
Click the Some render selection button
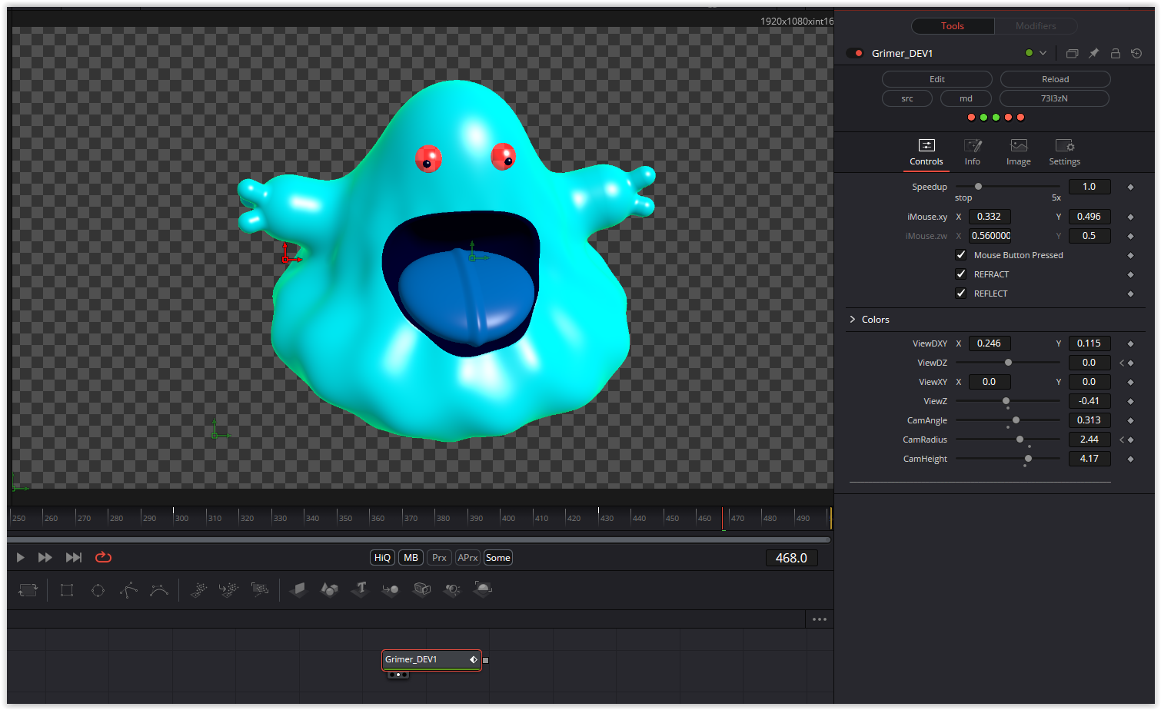tap(498, 558)
